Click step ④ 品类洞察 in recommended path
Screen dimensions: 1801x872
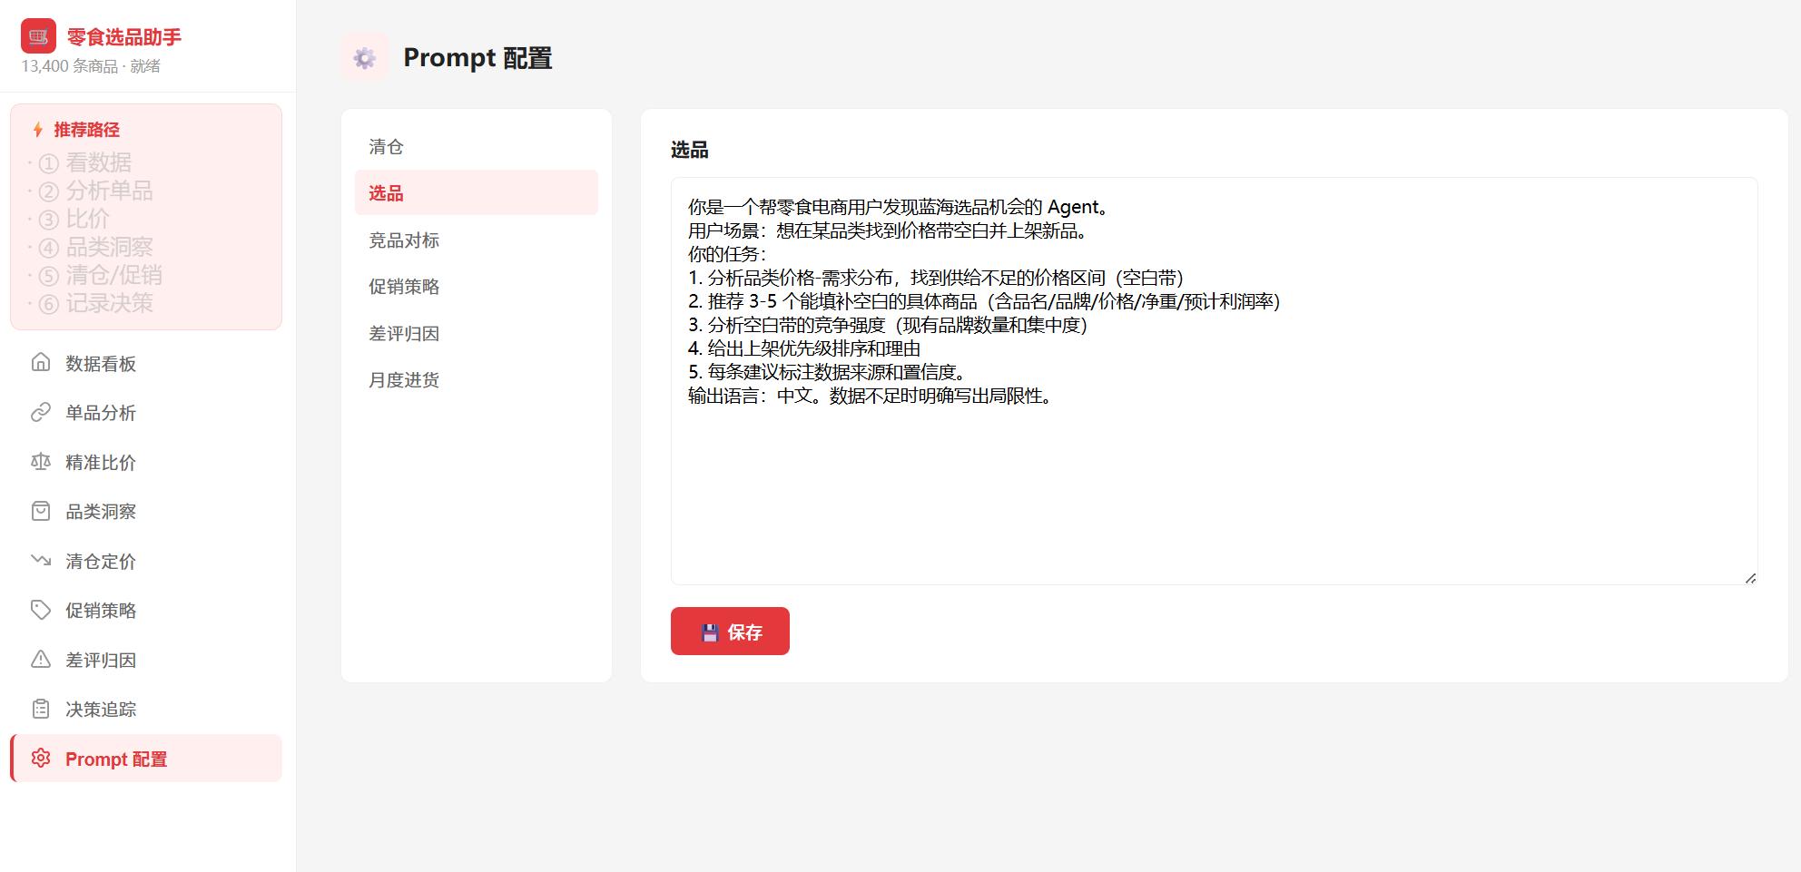pos(95,247)
